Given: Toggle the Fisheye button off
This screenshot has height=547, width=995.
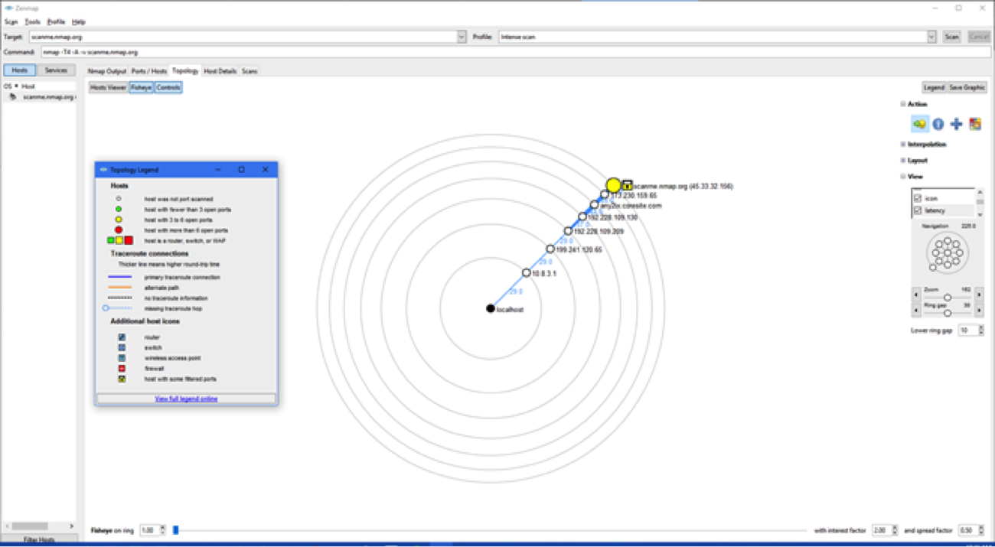Looking at the screenshot, I should click(141, 87).
